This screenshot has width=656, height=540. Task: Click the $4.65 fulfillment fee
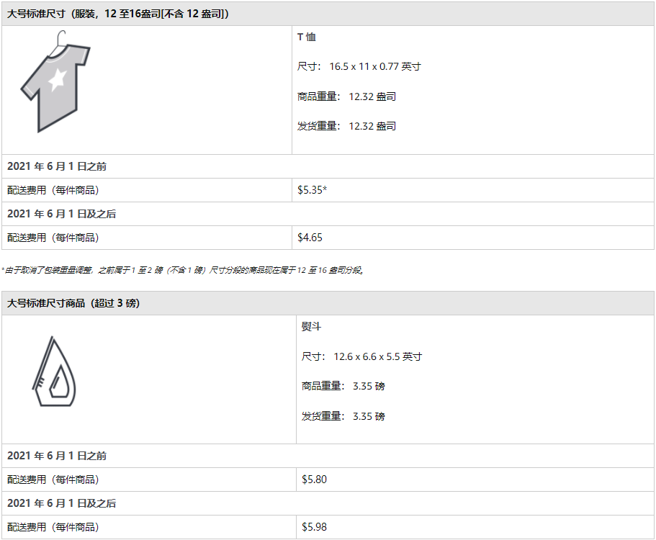tap(310, 237)
